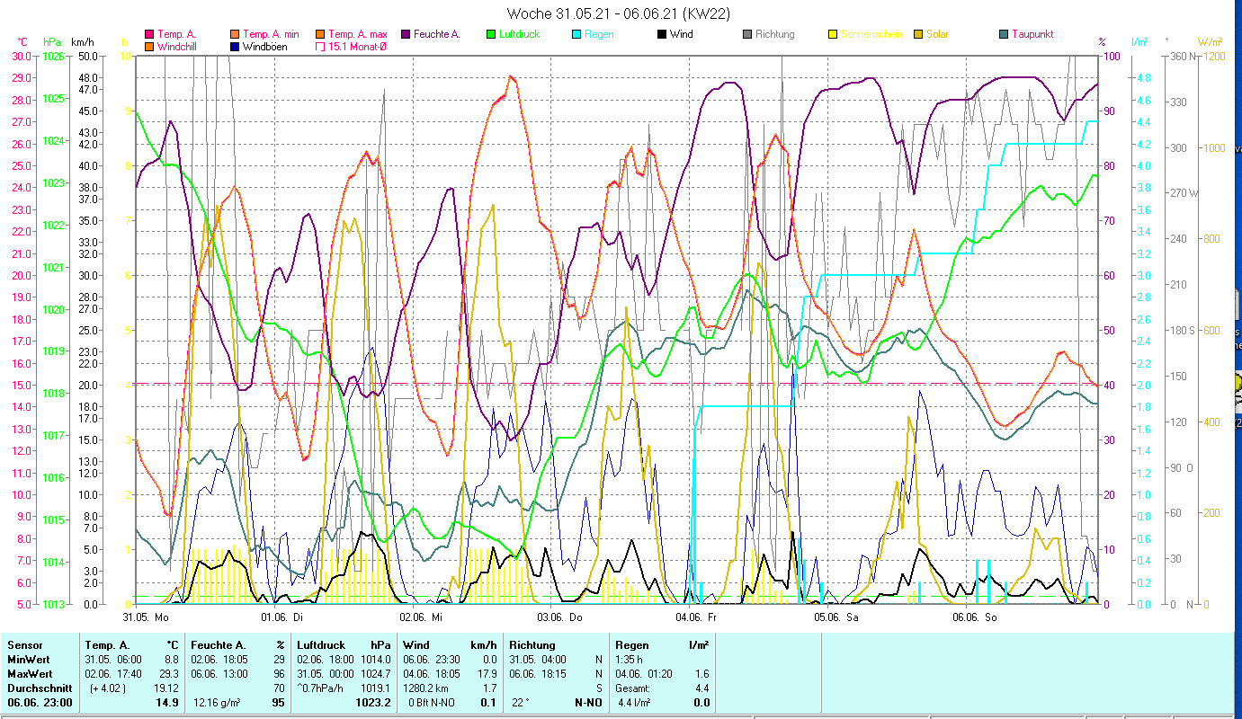Click the teal Taupunkt legend swatch
Viewport: 1242px width, 719px height.
pyautogui.click(x=1004, y=35)
